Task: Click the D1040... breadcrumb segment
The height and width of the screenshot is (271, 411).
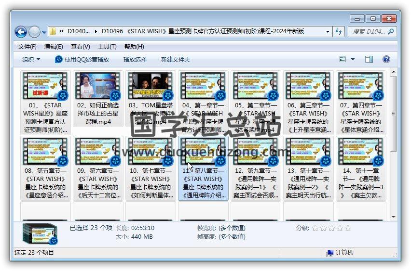Action: [79, 31]
